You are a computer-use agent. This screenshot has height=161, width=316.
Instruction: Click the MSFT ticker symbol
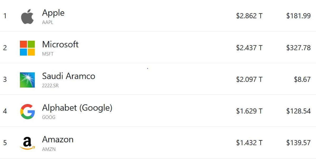tap(48, 54)
